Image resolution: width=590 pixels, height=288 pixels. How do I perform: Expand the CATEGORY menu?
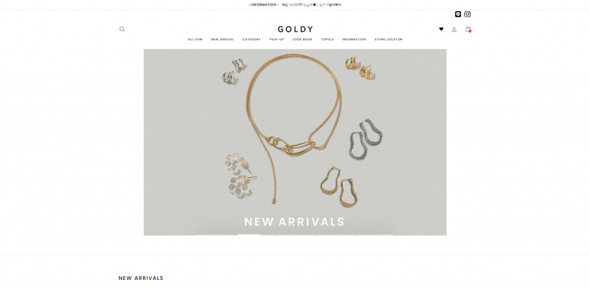point(252,40)
